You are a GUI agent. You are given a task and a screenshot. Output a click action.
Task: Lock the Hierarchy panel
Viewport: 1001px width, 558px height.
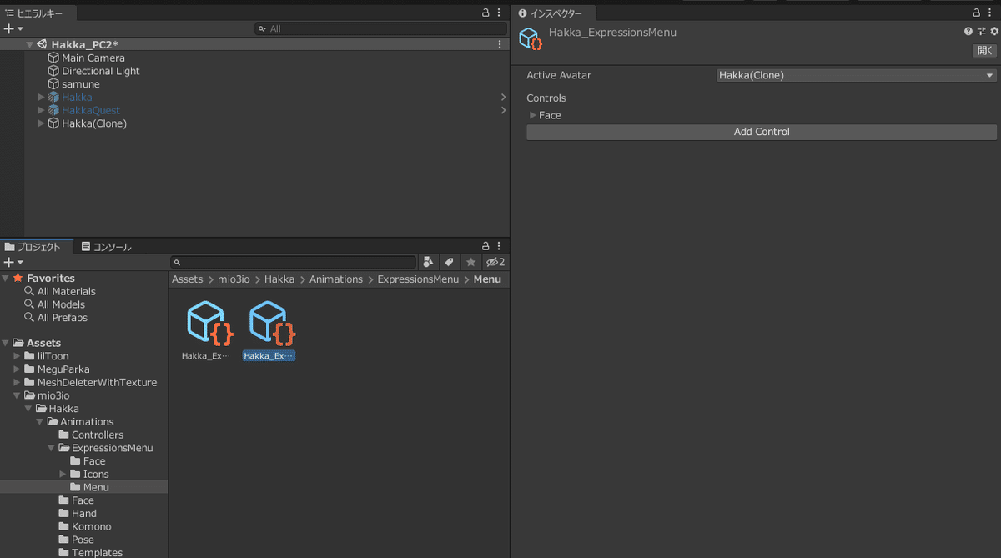pyautogui.click(x=486, y=13)
